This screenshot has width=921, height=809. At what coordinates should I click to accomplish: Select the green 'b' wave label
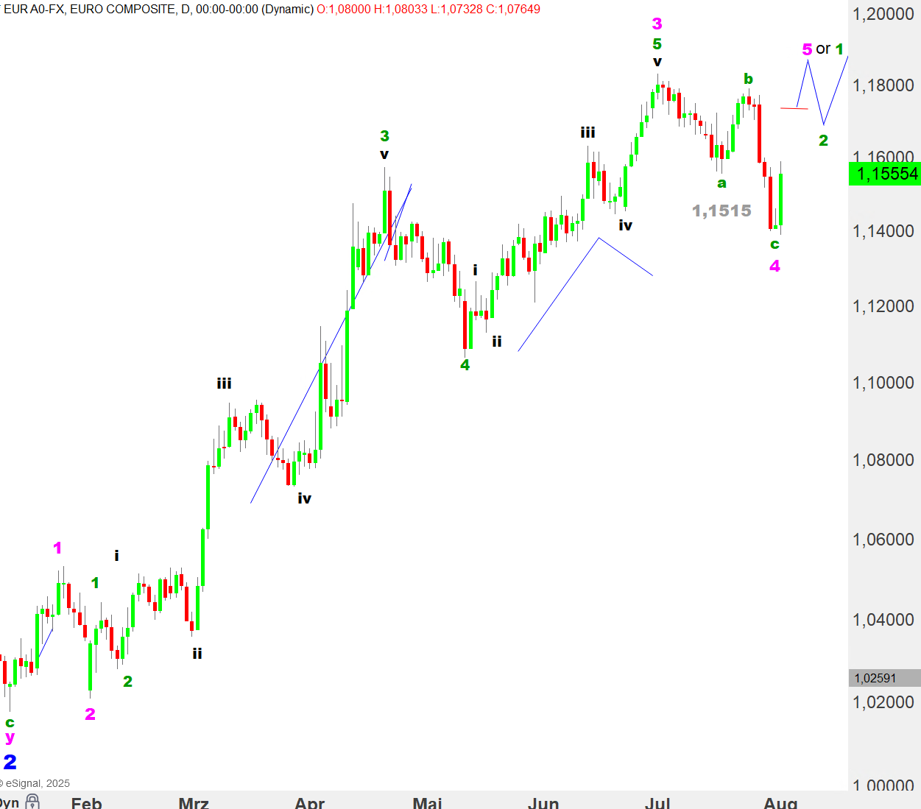748,79
